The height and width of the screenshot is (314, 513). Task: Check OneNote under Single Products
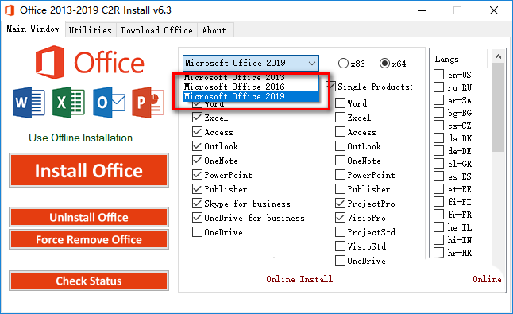340,161
